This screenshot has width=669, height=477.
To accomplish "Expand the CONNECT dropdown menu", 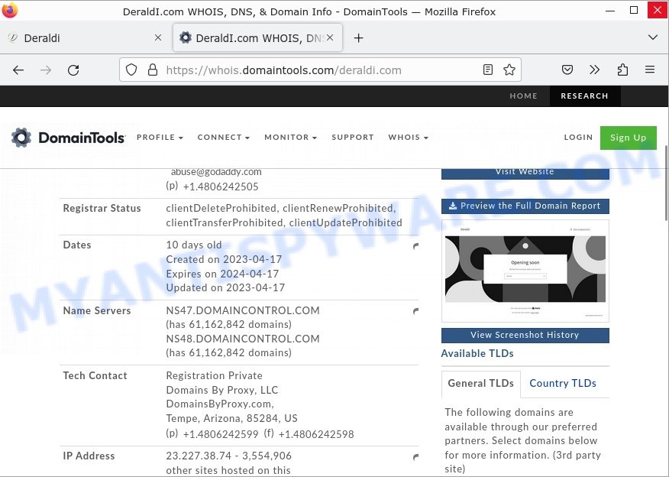I will (224, 137).
